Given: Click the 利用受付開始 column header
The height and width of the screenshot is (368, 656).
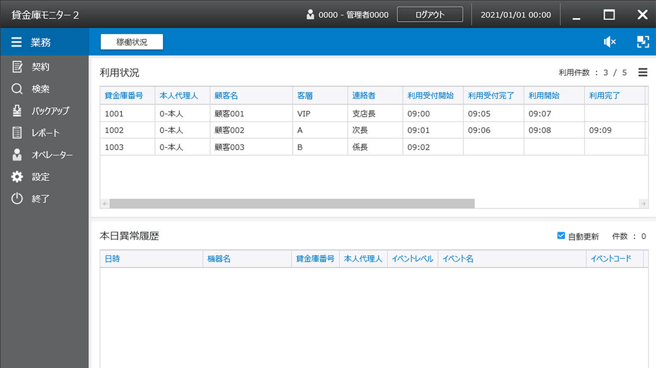Looking at the screenshot, I should [433, 95].
